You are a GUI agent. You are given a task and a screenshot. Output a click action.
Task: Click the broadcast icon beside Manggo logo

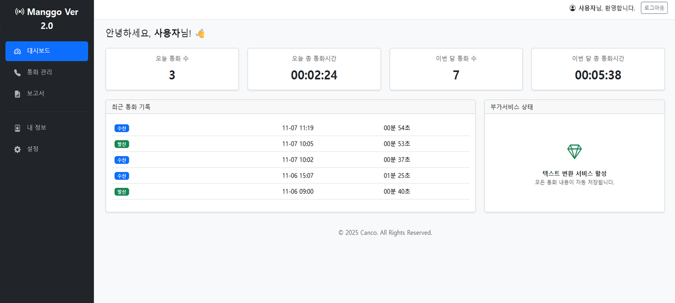[20, 12]
